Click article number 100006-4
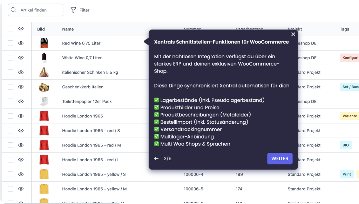The width and height of the screenshot is (359, 204). pyautogui.click(x=193, y=174)
